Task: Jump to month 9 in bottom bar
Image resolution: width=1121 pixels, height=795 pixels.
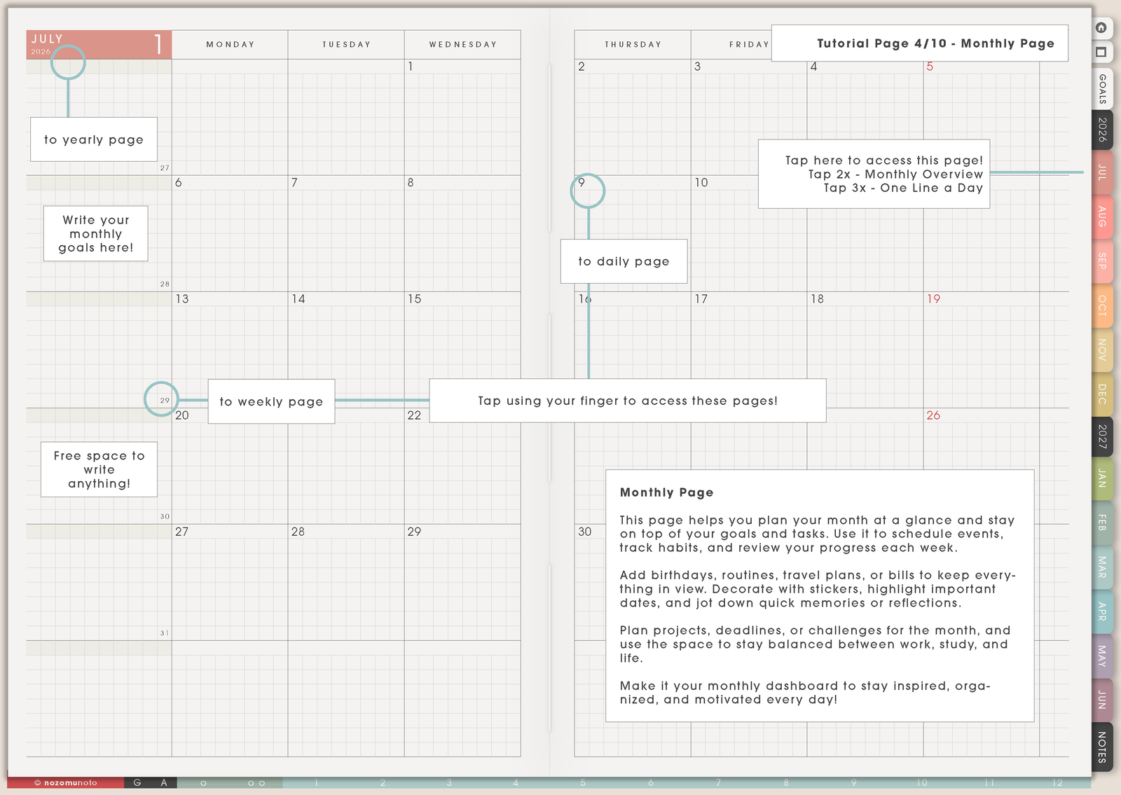Action: coord(854,783)
